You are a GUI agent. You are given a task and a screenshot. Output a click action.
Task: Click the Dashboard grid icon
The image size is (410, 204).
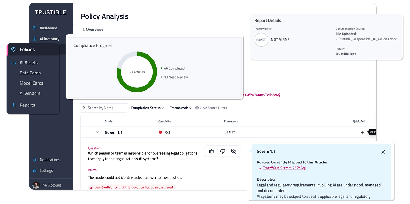click(x=35, y=28)
